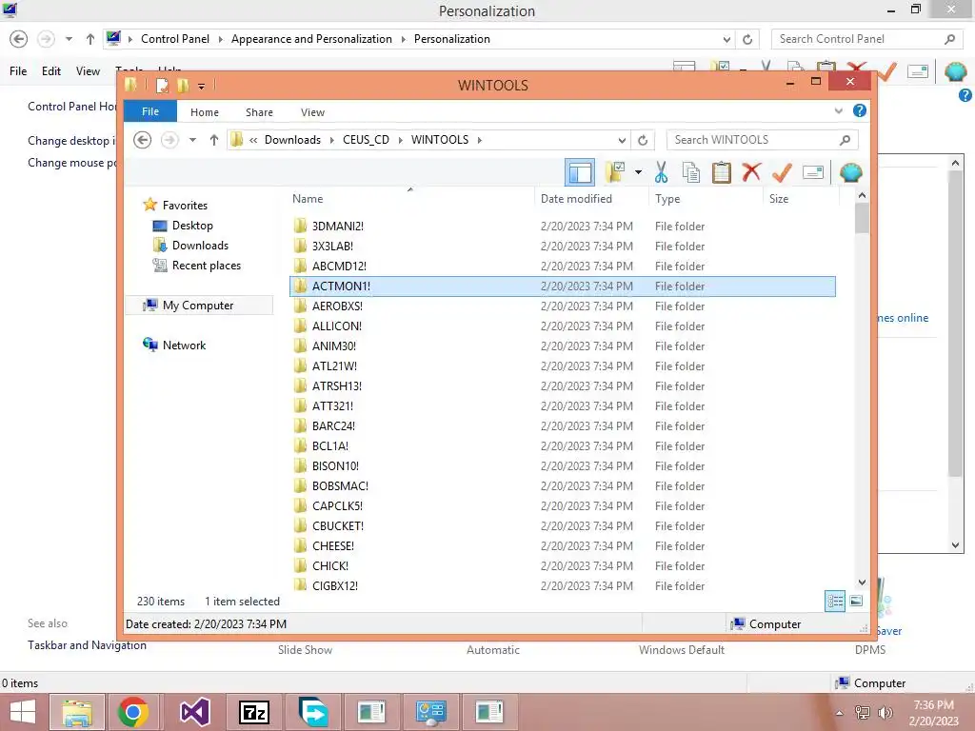The image size is (975, 731).
Task: Open Personalization help question mark
Action: pyautogui.click(x=965, y=95)
